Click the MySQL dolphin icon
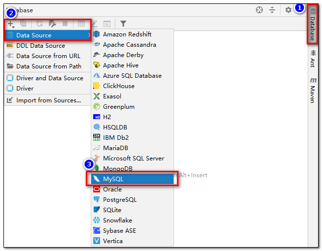The width and height of the screenshot is (322, 251). point(97,179)
